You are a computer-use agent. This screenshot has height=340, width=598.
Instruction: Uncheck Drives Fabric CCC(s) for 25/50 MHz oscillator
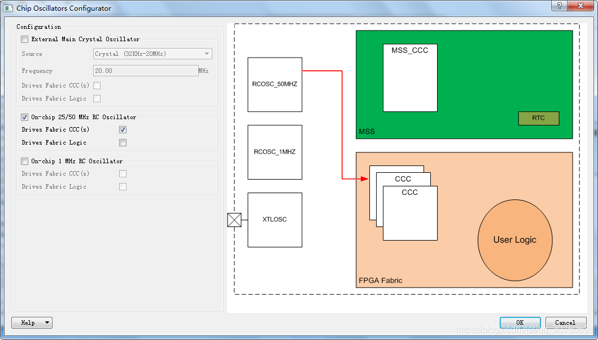(123, 129)
